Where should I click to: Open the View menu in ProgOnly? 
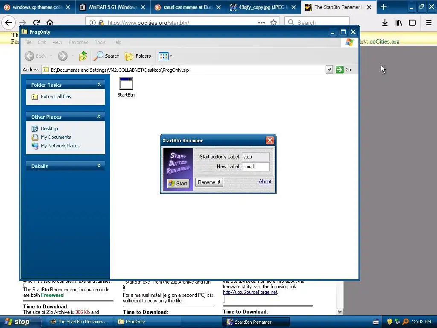pos(57,42)
